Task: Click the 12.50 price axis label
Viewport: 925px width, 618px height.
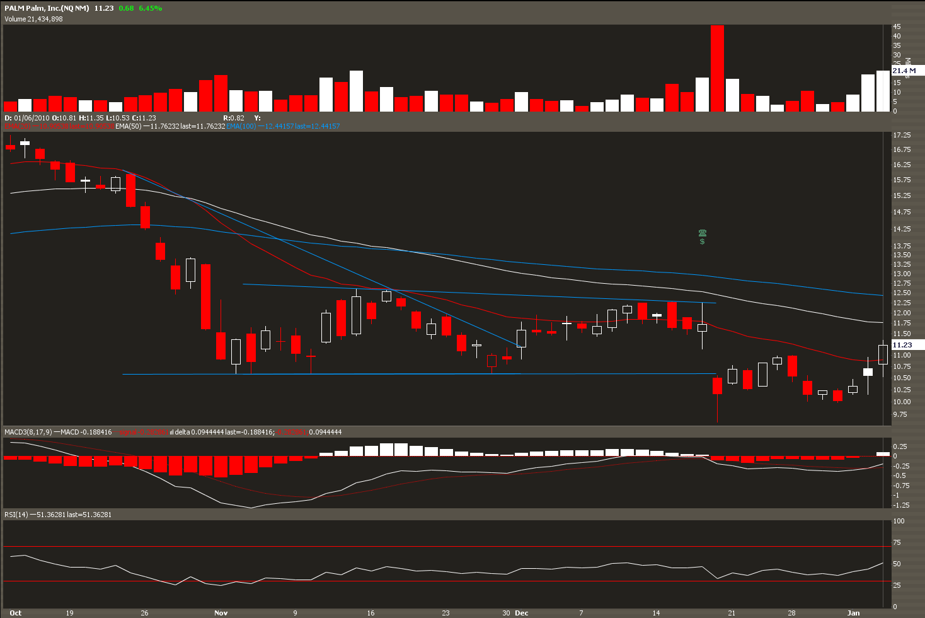Action: [902, 293]
